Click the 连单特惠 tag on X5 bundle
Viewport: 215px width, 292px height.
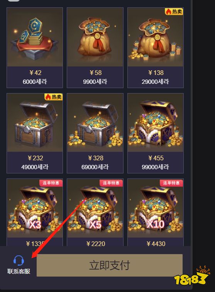pos(111,183)
